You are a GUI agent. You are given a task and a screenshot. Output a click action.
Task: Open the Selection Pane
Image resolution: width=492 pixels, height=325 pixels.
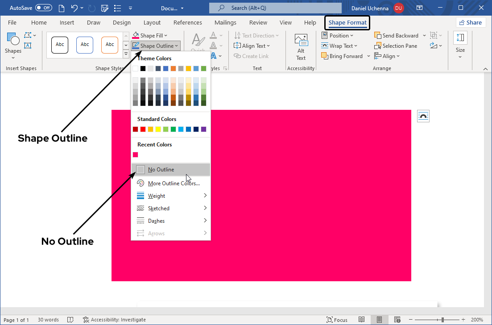click(396, 46)
